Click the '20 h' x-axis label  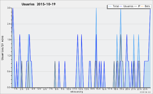pos(127,89)
